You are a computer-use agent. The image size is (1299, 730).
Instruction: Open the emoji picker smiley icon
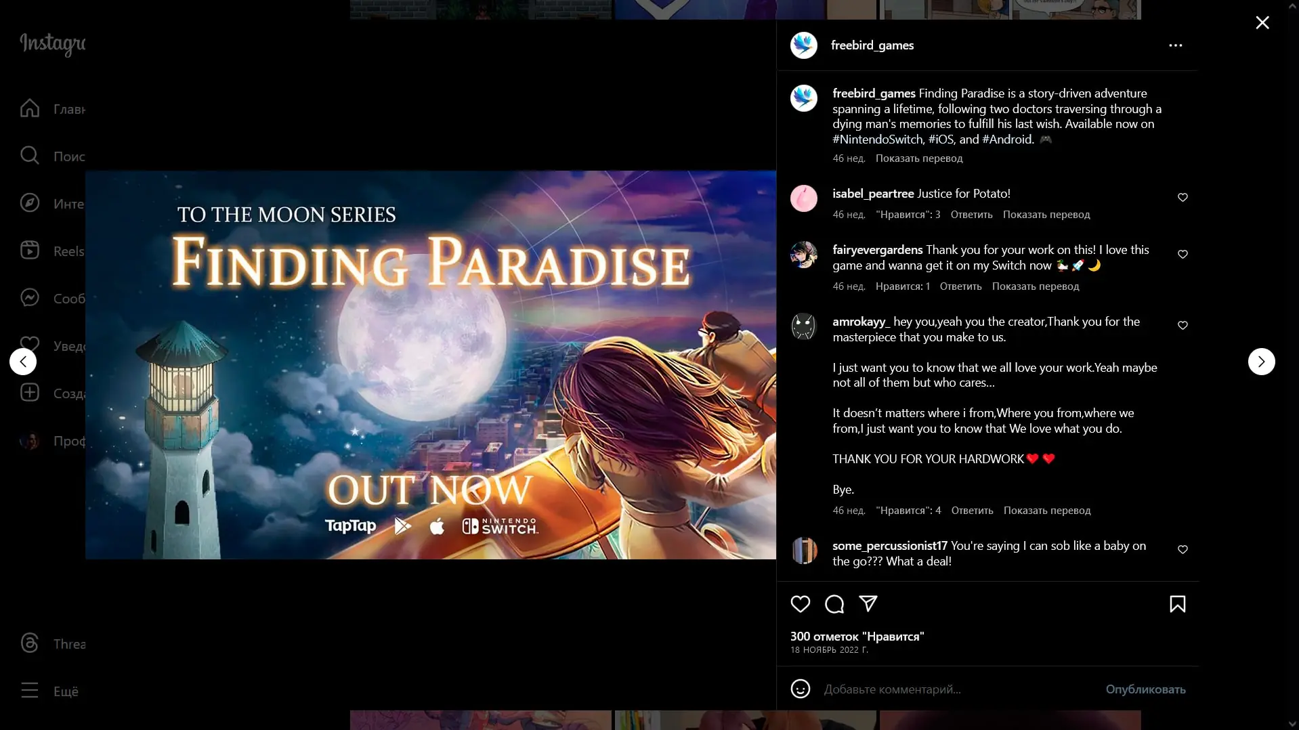800,689
